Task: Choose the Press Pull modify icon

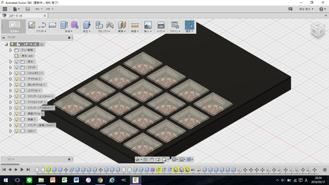Action: [x=87, y=25]
